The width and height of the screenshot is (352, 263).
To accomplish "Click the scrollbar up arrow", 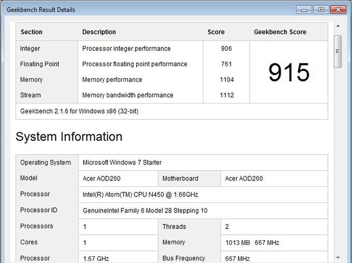I will [x=338, y=26].
